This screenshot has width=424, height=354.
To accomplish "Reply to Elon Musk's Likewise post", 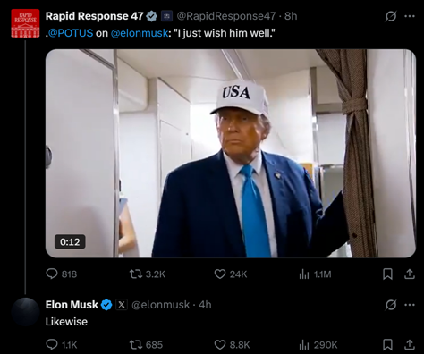I will click(61, 345).
